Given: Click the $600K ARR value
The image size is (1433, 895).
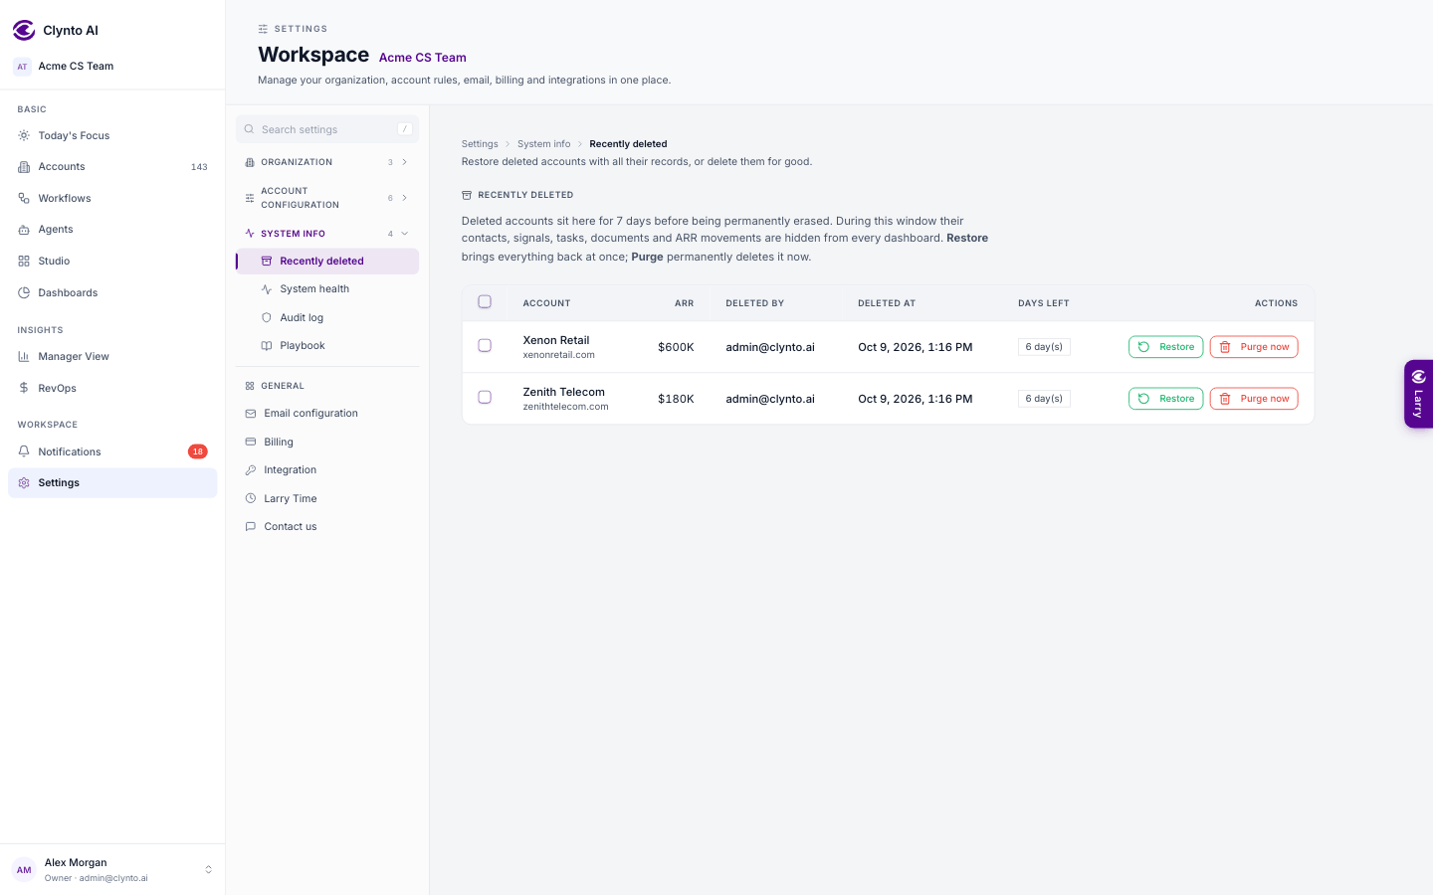Looking at the screenshot, I should click(x=676, y=347).
